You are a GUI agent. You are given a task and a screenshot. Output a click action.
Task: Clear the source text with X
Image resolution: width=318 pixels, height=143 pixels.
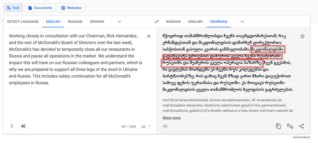[149, 36]
